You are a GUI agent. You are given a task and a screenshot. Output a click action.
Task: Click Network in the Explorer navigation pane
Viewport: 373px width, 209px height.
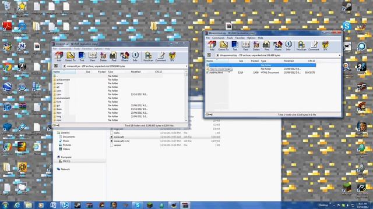65,169
